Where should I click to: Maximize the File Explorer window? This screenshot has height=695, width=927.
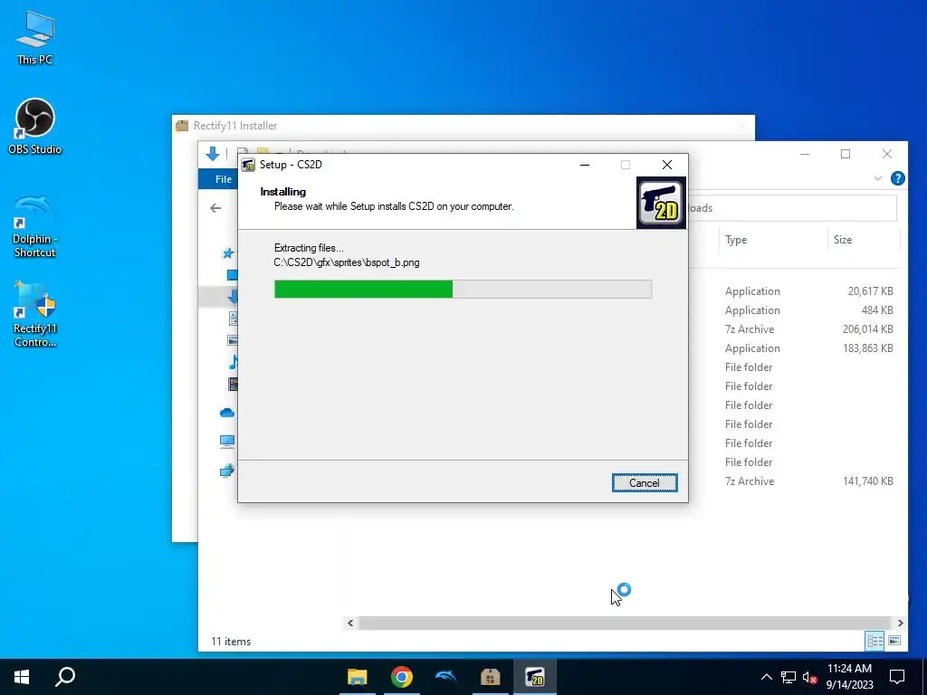coord(846,154)
